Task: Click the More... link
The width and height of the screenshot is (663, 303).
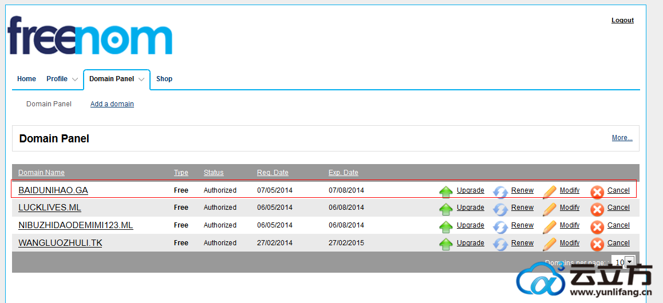Action: pos(622,138)
